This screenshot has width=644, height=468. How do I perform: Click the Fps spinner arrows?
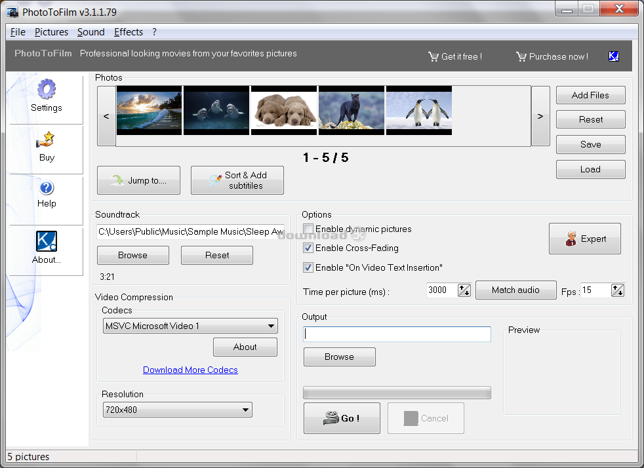tap(618, 290)
